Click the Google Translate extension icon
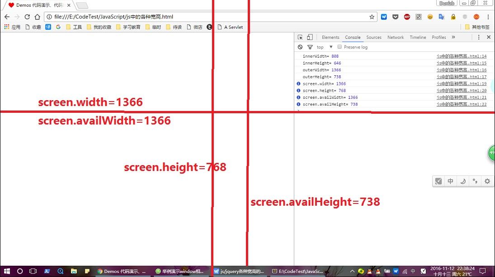495x277 pixels. coord(441,17)
